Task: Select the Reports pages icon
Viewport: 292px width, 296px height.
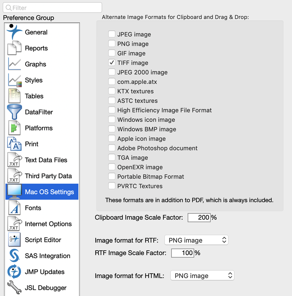Action: pos(14,48)
